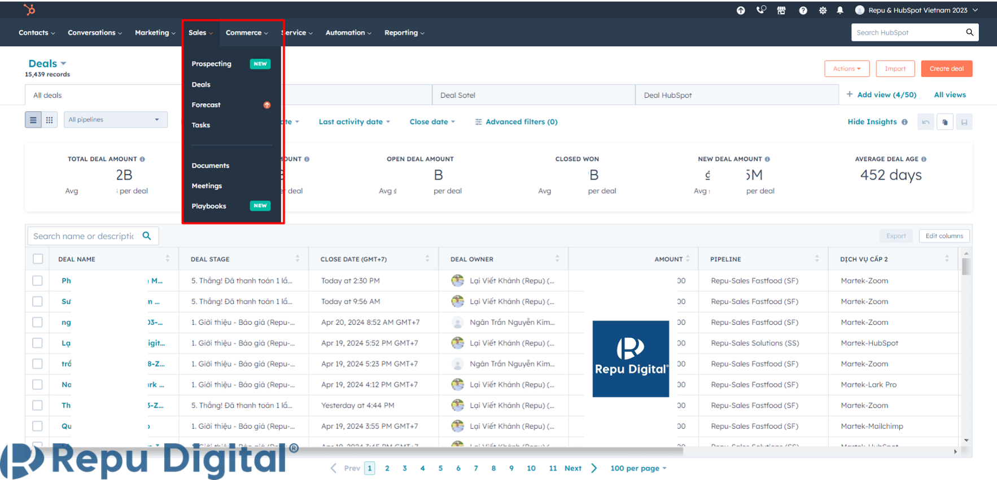Click the orange upgrade icon beside Forecast
997x480 pixels.
[x=267, y=105]
